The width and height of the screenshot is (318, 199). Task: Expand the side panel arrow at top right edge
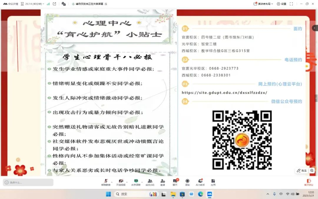[315, 28]
